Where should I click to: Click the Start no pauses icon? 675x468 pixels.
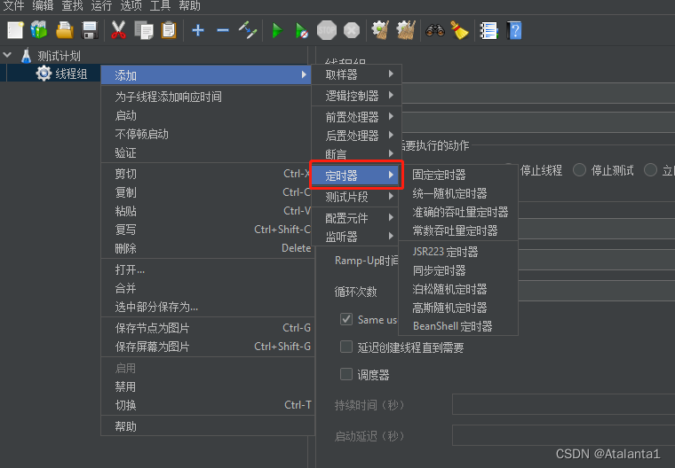click(x=301, y=30)
